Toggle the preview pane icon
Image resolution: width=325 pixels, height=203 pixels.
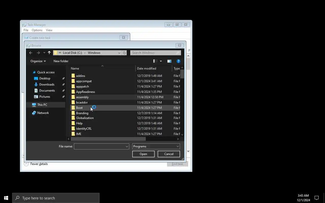169,61
